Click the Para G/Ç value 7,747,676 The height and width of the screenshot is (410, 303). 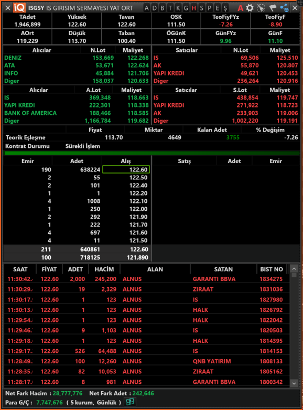[x=49, y=402]
